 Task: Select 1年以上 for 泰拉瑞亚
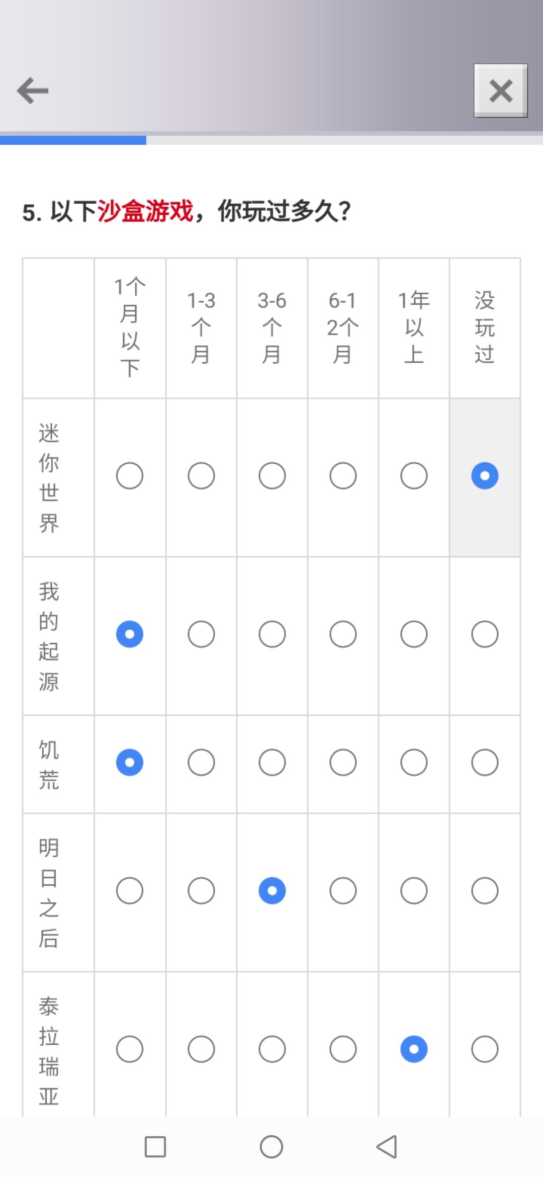coord(414,1049)
